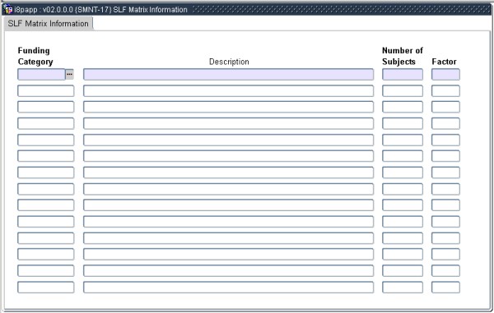Click the first row Factor field
The width and height of the screenshot is (494, 313).
click(445, 75)
